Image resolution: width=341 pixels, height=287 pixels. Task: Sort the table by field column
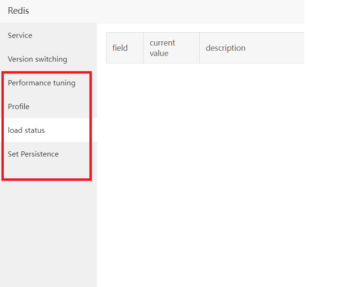[120, 48]
